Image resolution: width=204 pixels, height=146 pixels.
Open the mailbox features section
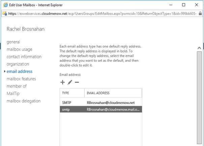(21, 79)
